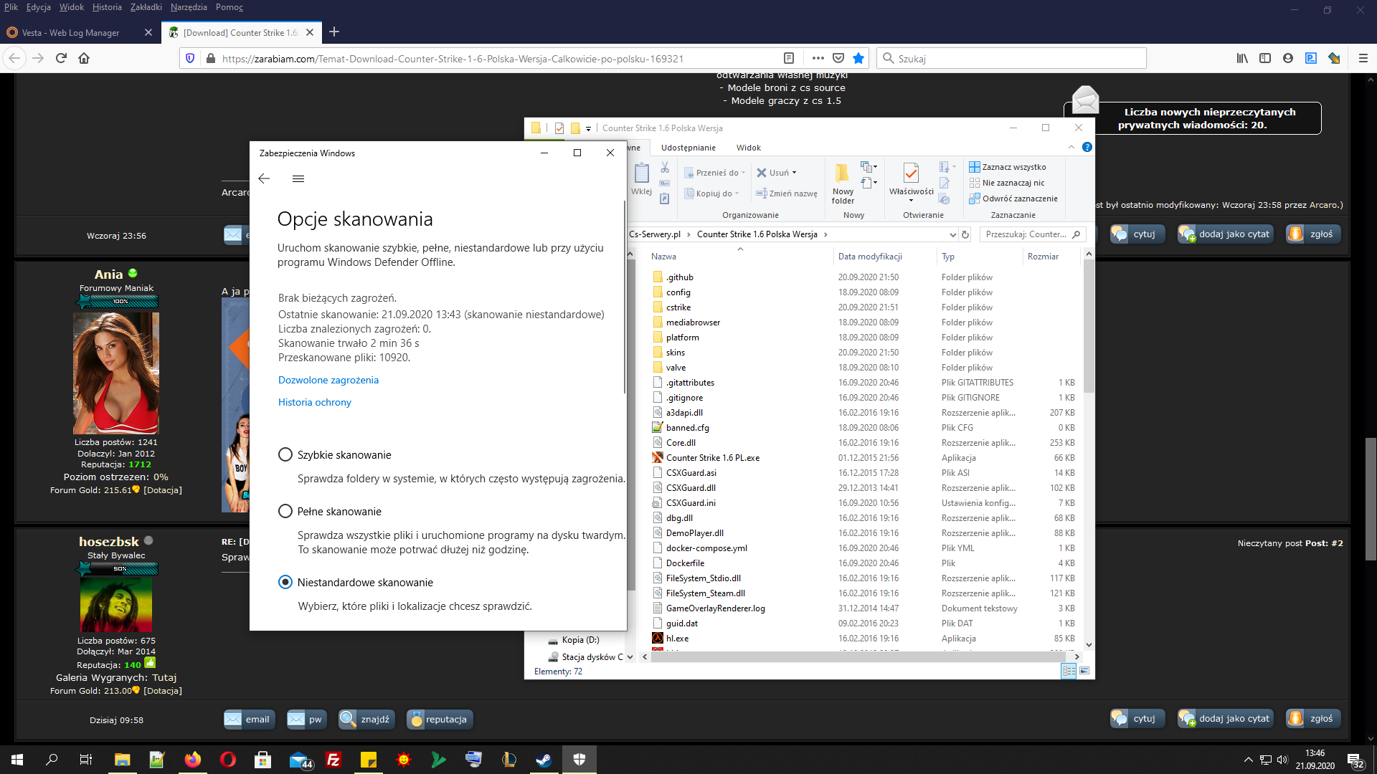The width and height of the screenshot is (1377, 774).
Task: Sort files by Nazwa column header
Action: click(663, 257)
